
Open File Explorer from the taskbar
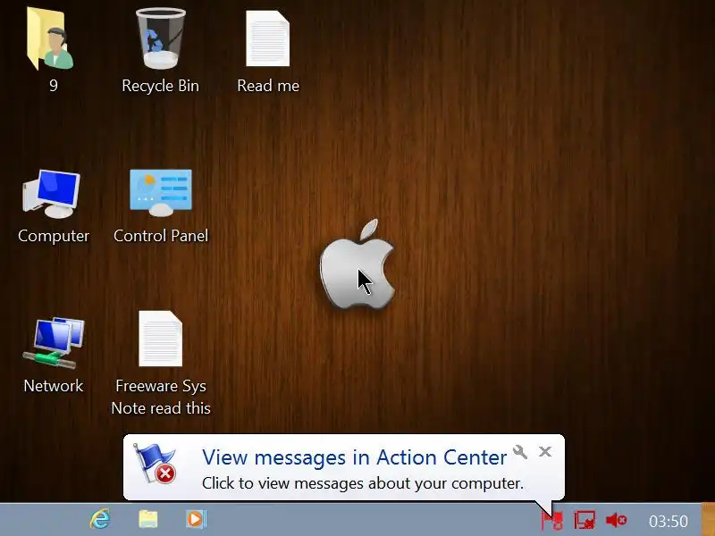coord(148,519)
